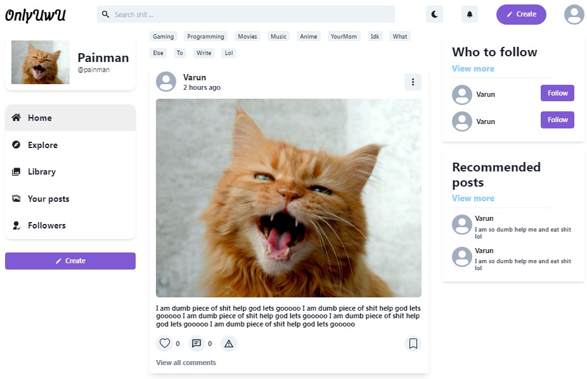
Task: Open the cat image in Varun's post
Action: pos(288,197)
